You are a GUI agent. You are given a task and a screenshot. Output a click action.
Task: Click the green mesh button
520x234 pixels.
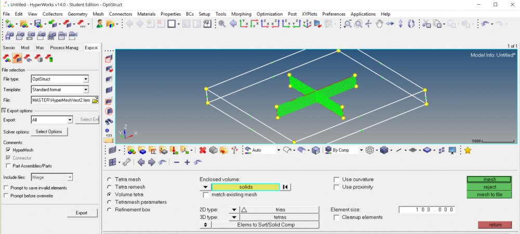point(489,179)
